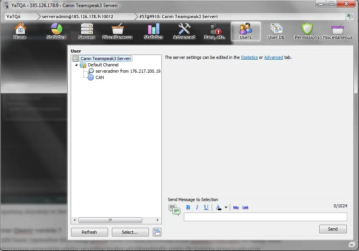
Task: Insert a Link tag
Action: coord(245,207)
